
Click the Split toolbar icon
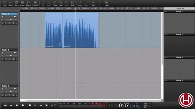pyautogui.click(x=73, y=4)
